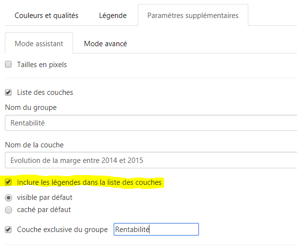Untick the Inclure les légendes checkbox
The width and height of the screenshot is (297, 250).
(x=8, y=182)
